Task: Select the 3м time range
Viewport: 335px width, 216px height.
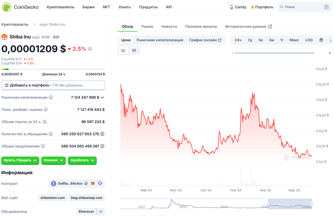Action: 271,40
